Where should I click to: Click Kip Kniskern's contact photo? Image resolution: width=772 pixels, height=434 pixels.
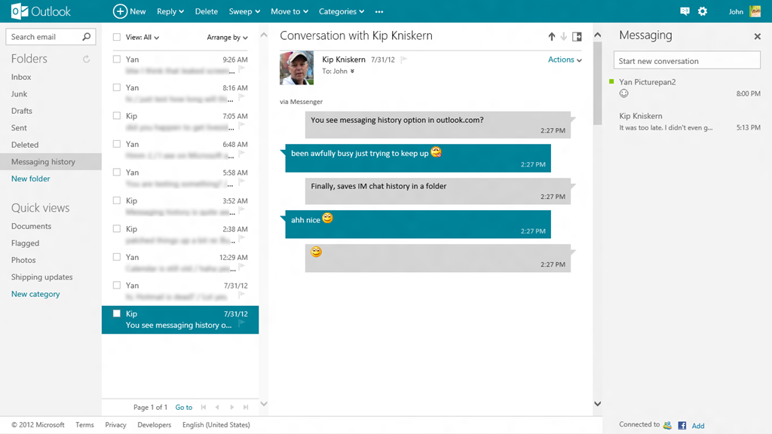pos(296,68)
